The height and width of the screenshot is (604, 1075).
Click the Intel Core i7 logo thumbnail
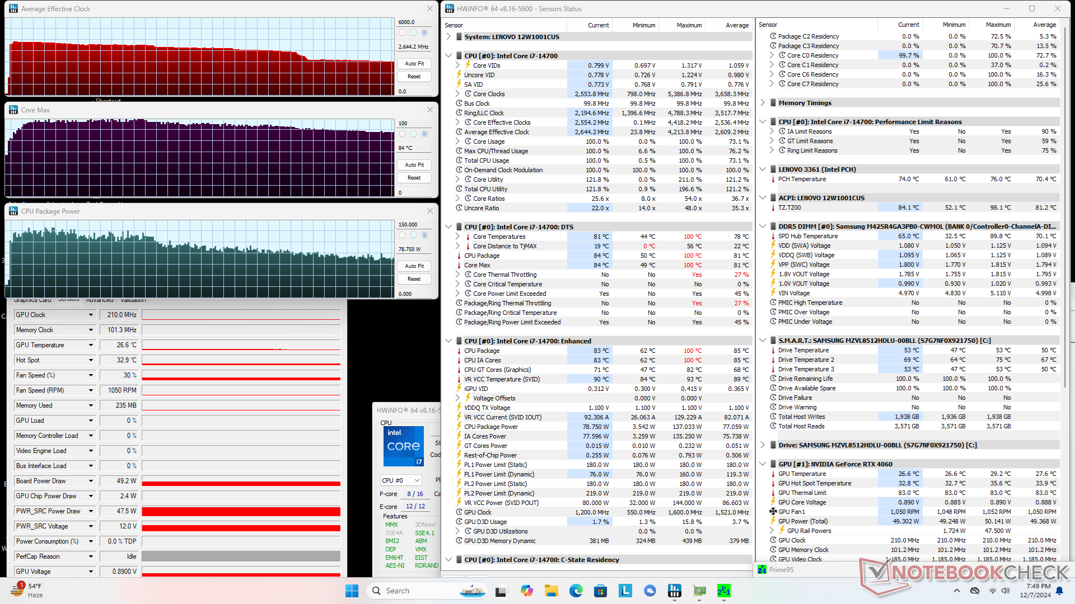403,446
